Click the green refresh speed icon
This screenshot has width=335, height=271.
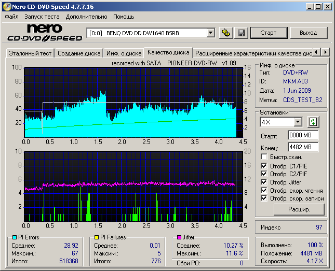pyautogui.click(x=313, y=122)
